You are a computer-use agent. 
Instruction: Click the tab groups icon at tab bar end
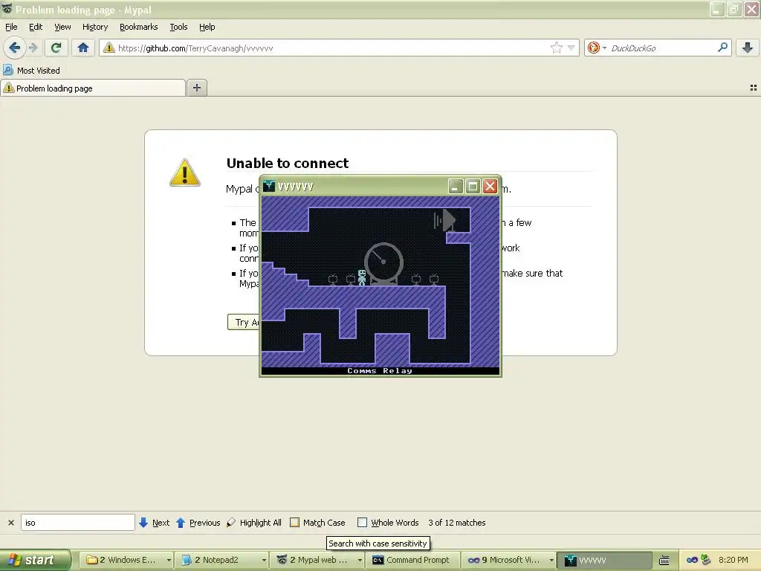tap(754, 88)
